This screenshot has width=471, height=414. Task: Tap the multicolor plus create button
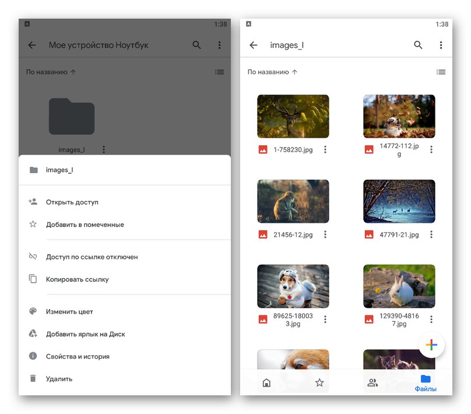(x=431, y=345)
